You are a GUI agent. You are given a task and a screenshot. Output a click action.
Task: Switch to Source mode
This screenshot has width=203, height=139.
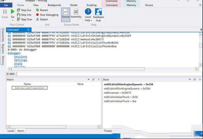coord(66,15)
